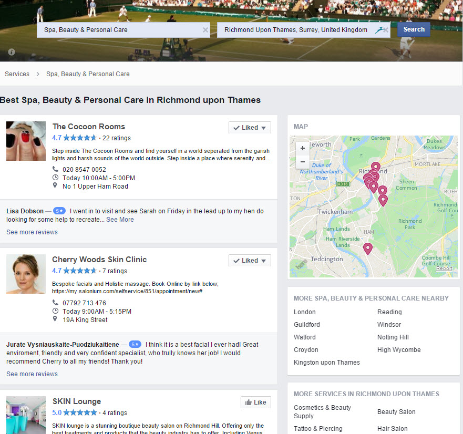This screenshot has width=463, height=434.
Task: Like the SKIN Lounge page
Action: (255, 402)
